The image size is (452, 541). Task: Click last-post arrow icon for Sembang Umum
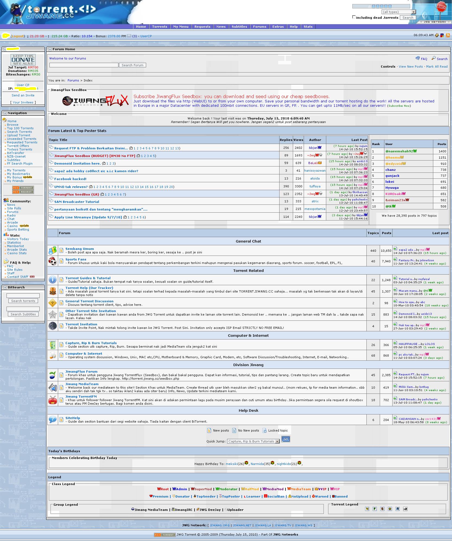(x=395, y=249)
